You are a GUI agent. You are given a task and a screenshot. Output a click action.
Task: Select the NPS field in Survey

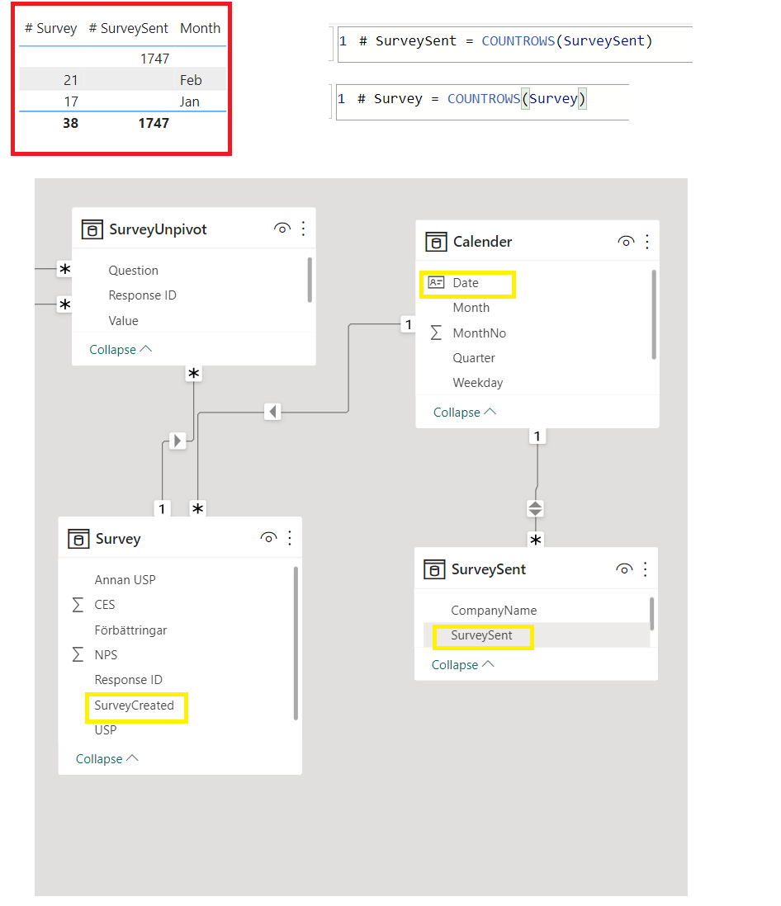[106, 654]
